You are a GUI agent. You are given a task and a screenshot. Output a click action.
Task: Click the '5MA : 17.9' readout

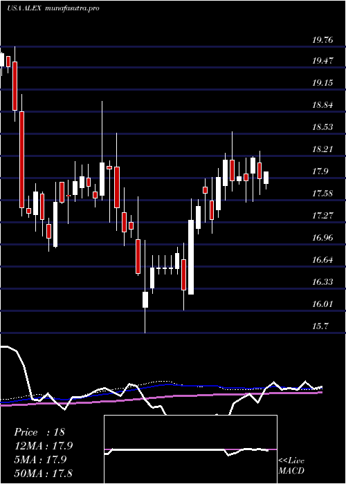point(40,460)
